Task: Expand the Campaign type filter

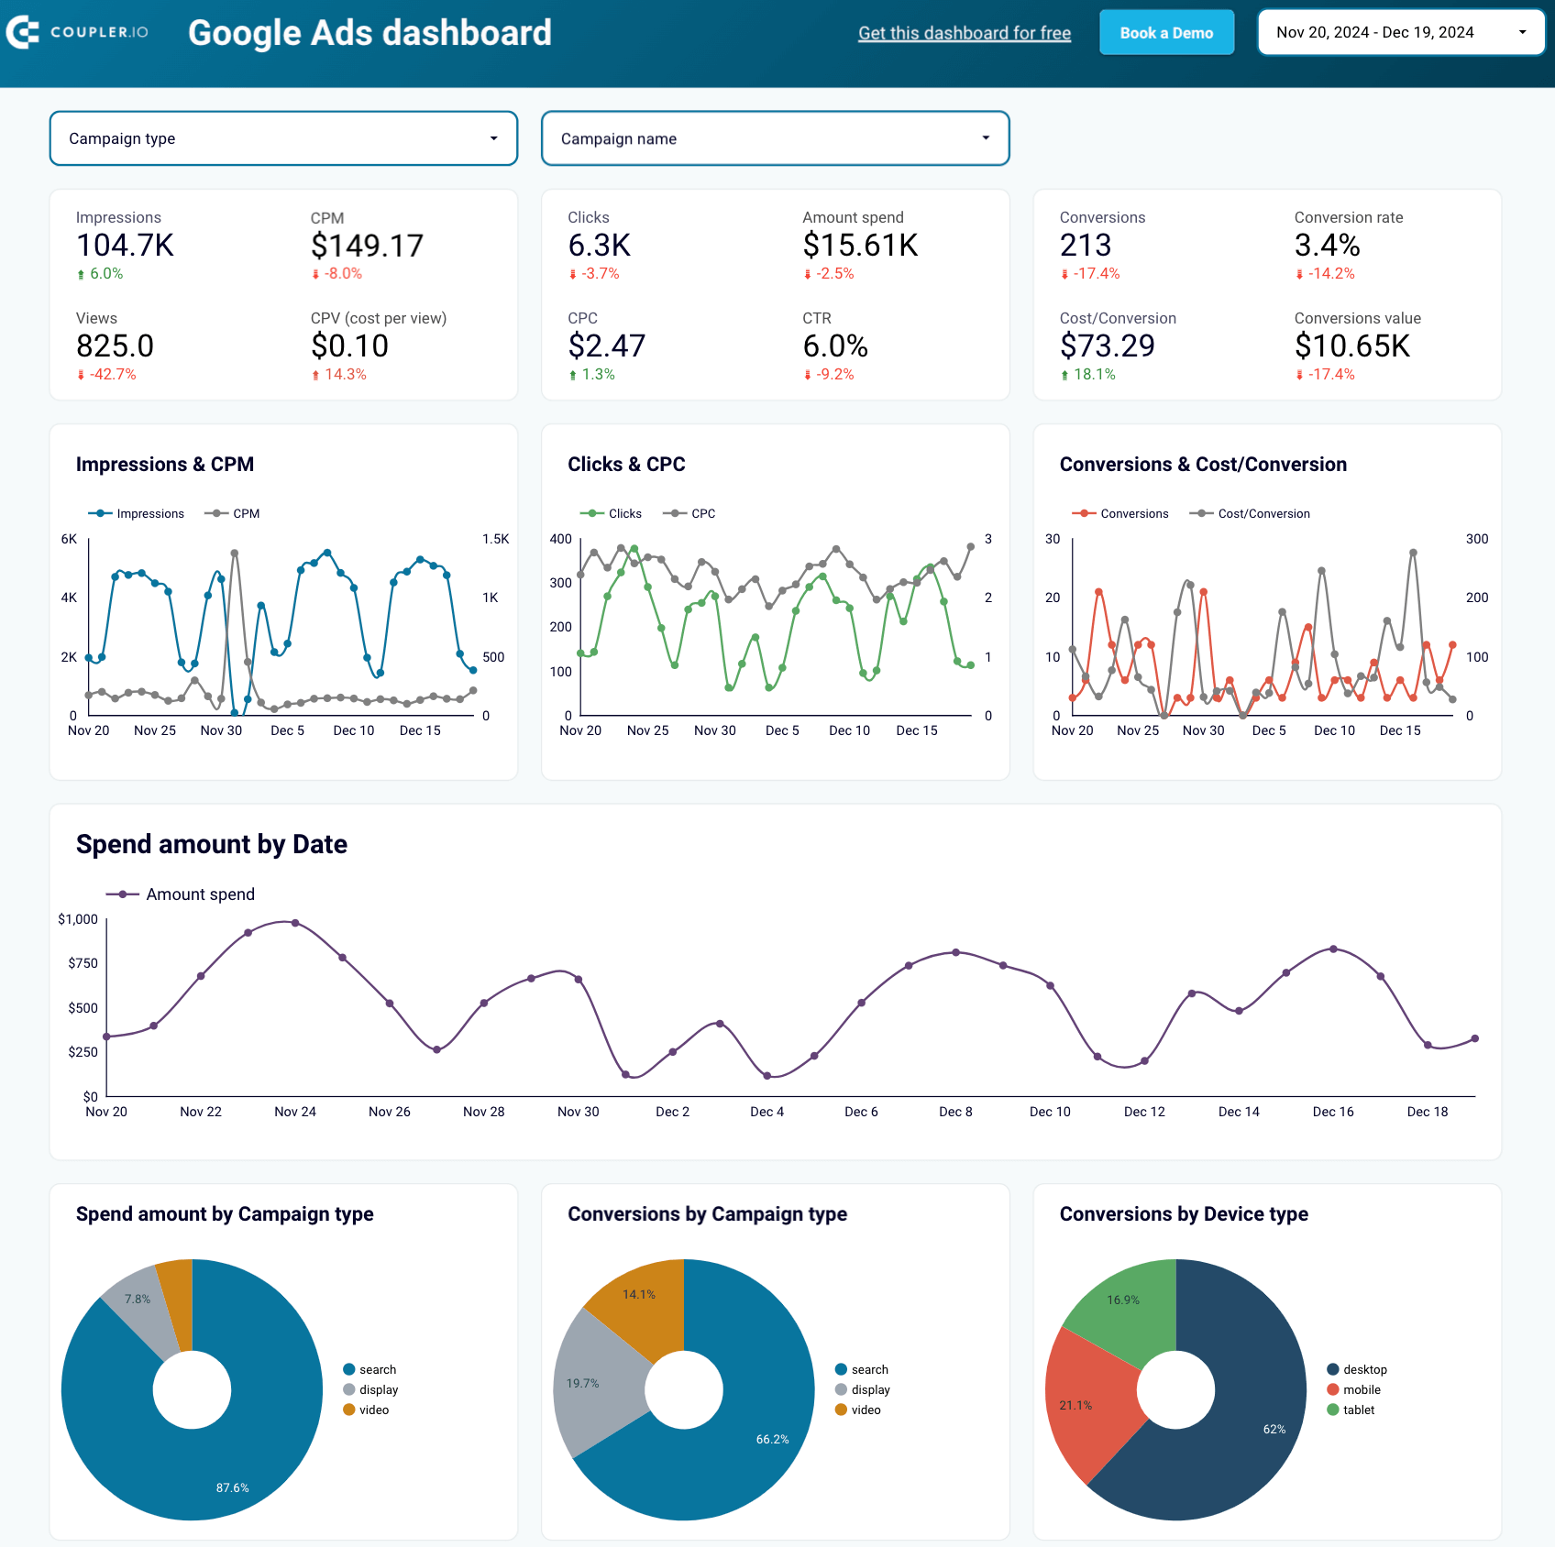Action: pos(283,138)
